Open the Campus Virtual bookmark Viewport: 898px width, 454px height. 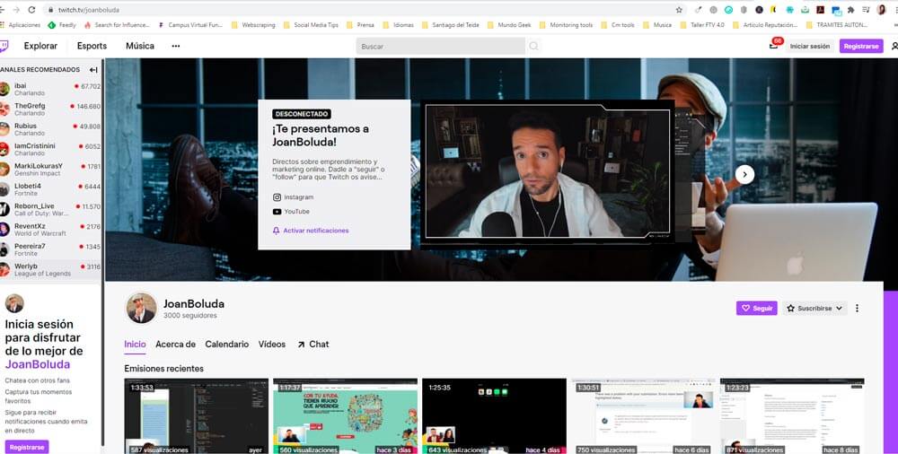tap(191, 25)
